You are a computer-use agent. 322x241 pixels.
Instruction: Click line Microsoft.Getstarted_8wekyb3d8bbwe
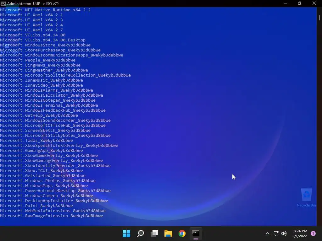point(43,176)
